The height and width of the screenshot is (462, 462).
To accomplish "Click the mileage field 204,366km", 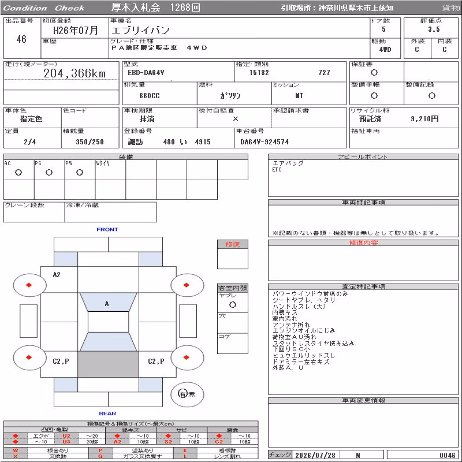I will (x=74, y=73).
